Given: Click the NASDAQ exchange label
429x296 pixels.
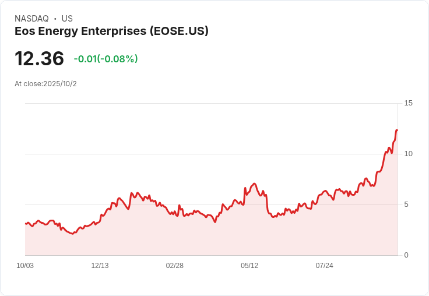Looking at the screenshot, I should coord(30,19).
